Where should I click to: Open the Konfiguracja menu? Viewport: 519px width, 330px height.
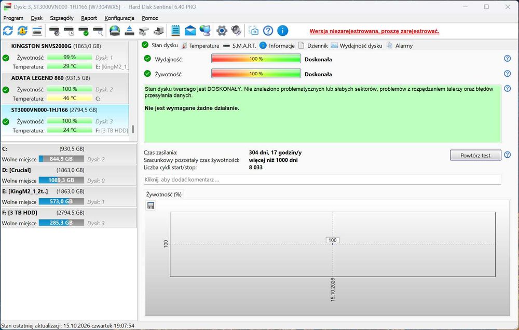click(119, 18)
